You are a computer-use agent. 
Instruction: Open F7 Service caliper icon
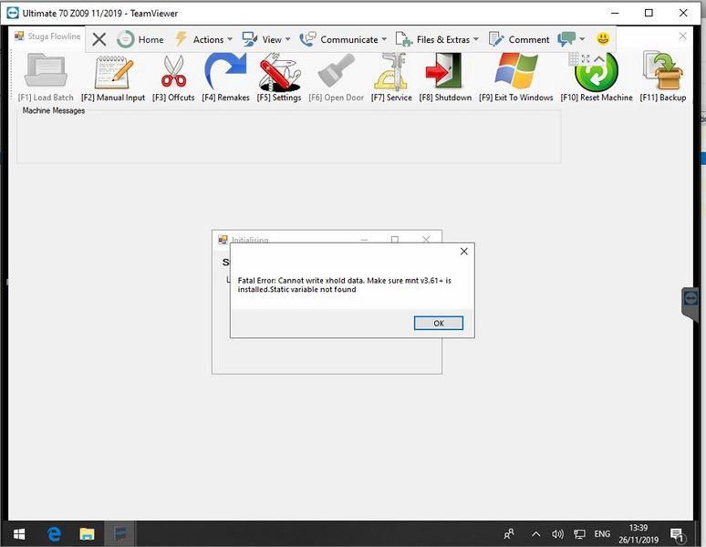click(x=390, y=71)
